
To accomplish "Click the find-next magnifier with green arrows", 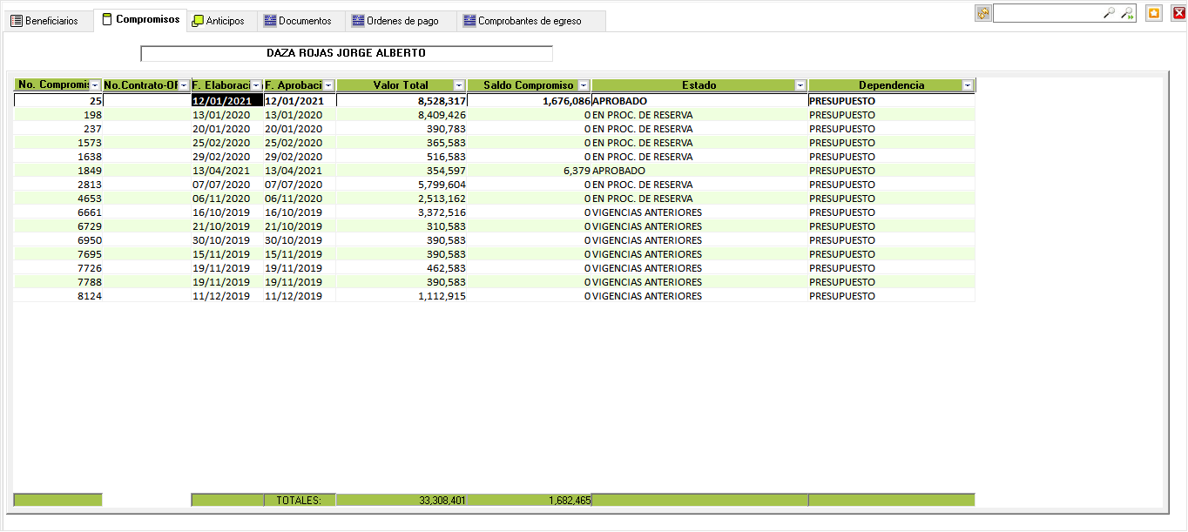I will click(x=1127, y=13).
